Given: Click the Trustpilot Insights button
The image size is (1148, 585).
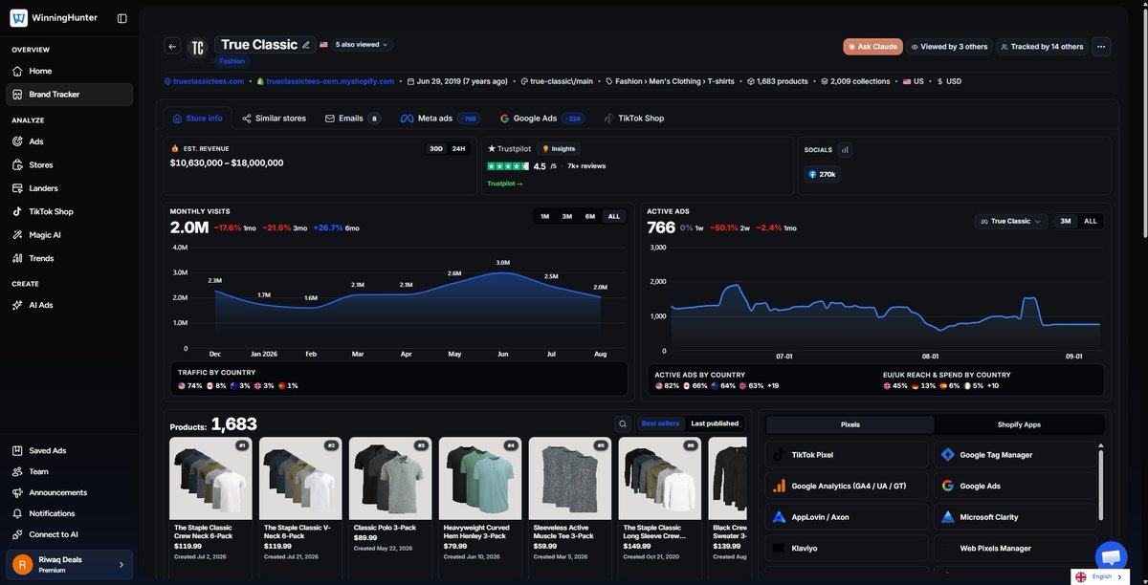Looking at the screenshot, I should tap(559, 149).
